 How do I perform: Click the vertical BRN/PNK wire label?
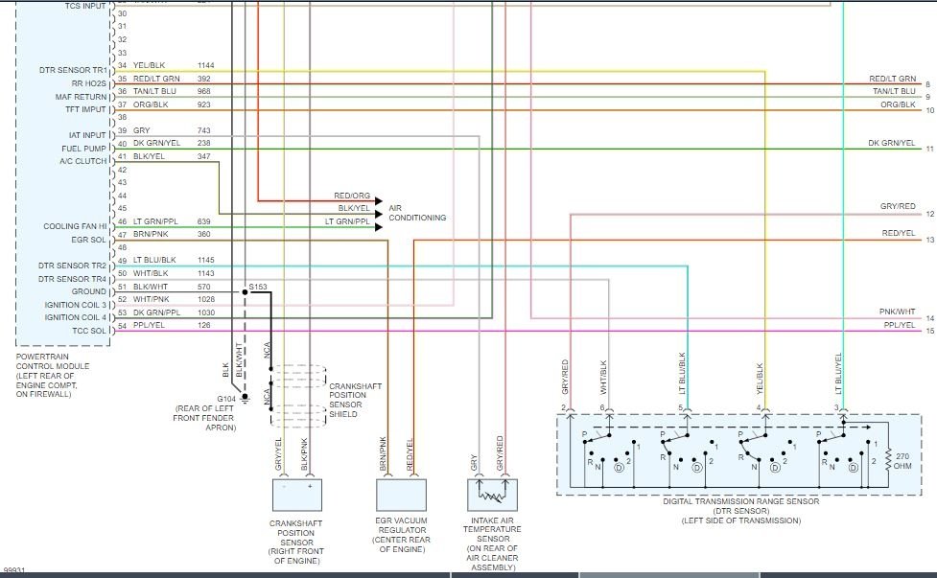coord(383,453)
